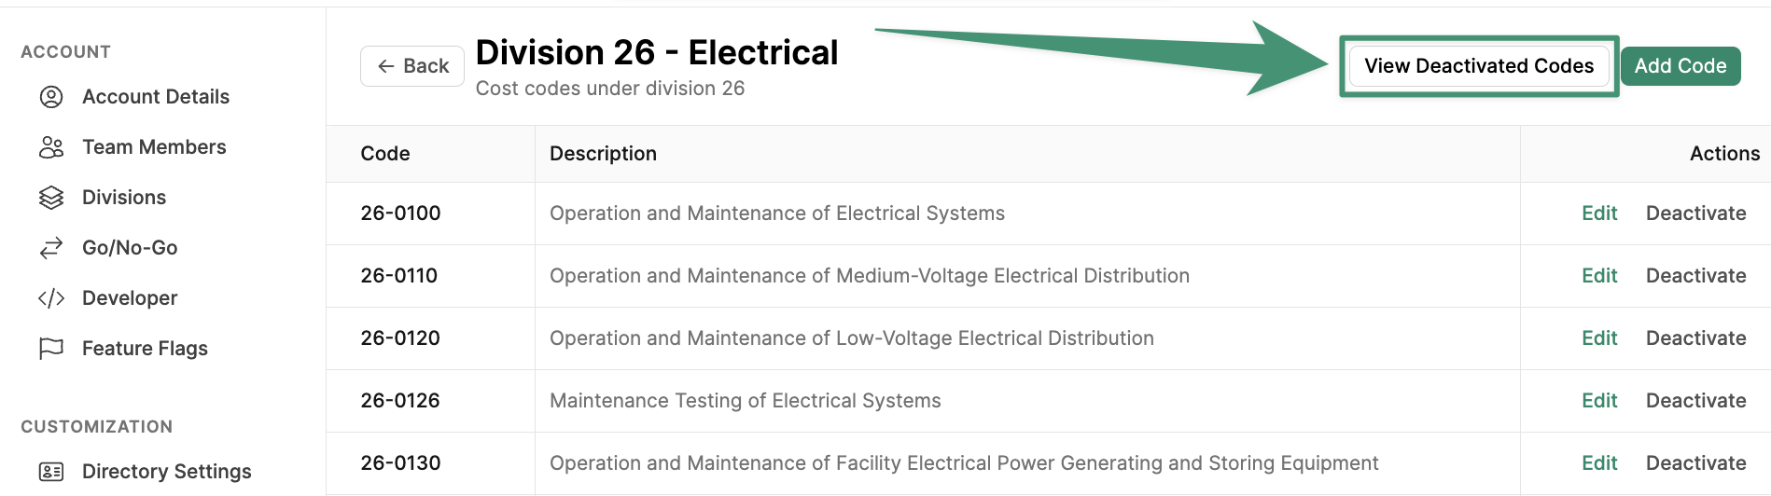Click the Team Members people icon
Screen dimensions: 1771x496
pyautogui.click(x=51, y=147)
